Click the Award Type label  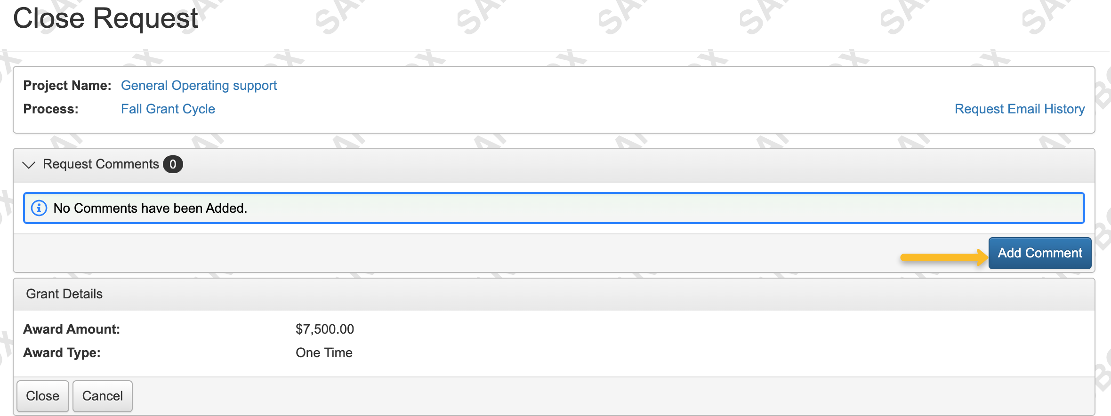(62, 352)
